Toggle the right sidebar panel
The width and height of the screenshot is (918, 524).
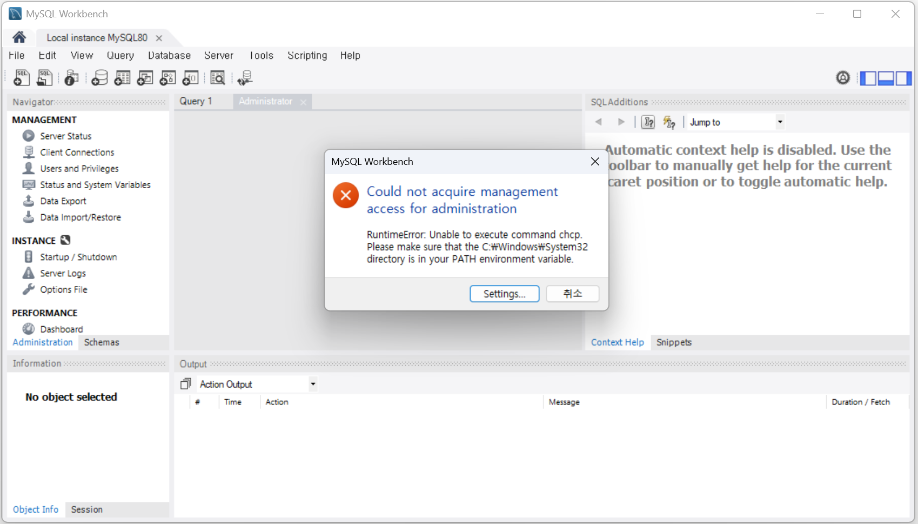tap(903, 78)
